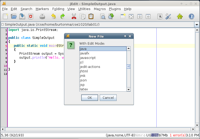Click the memory usage indicator 26/67Mb
200x139 pixels.
pos(160,135)
